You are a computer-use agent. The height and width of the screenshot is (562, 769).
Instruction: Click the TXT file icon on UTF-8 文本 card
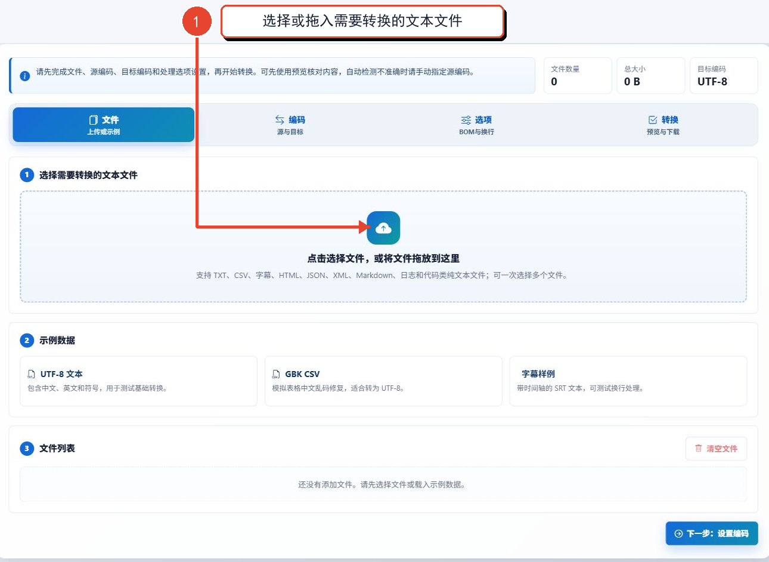32,374
